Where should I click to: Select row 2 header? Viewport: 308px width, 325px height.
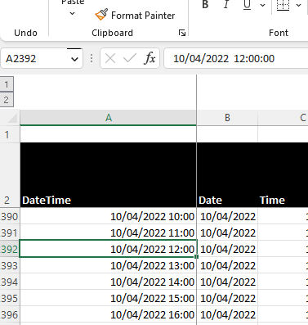pos(10,175)
